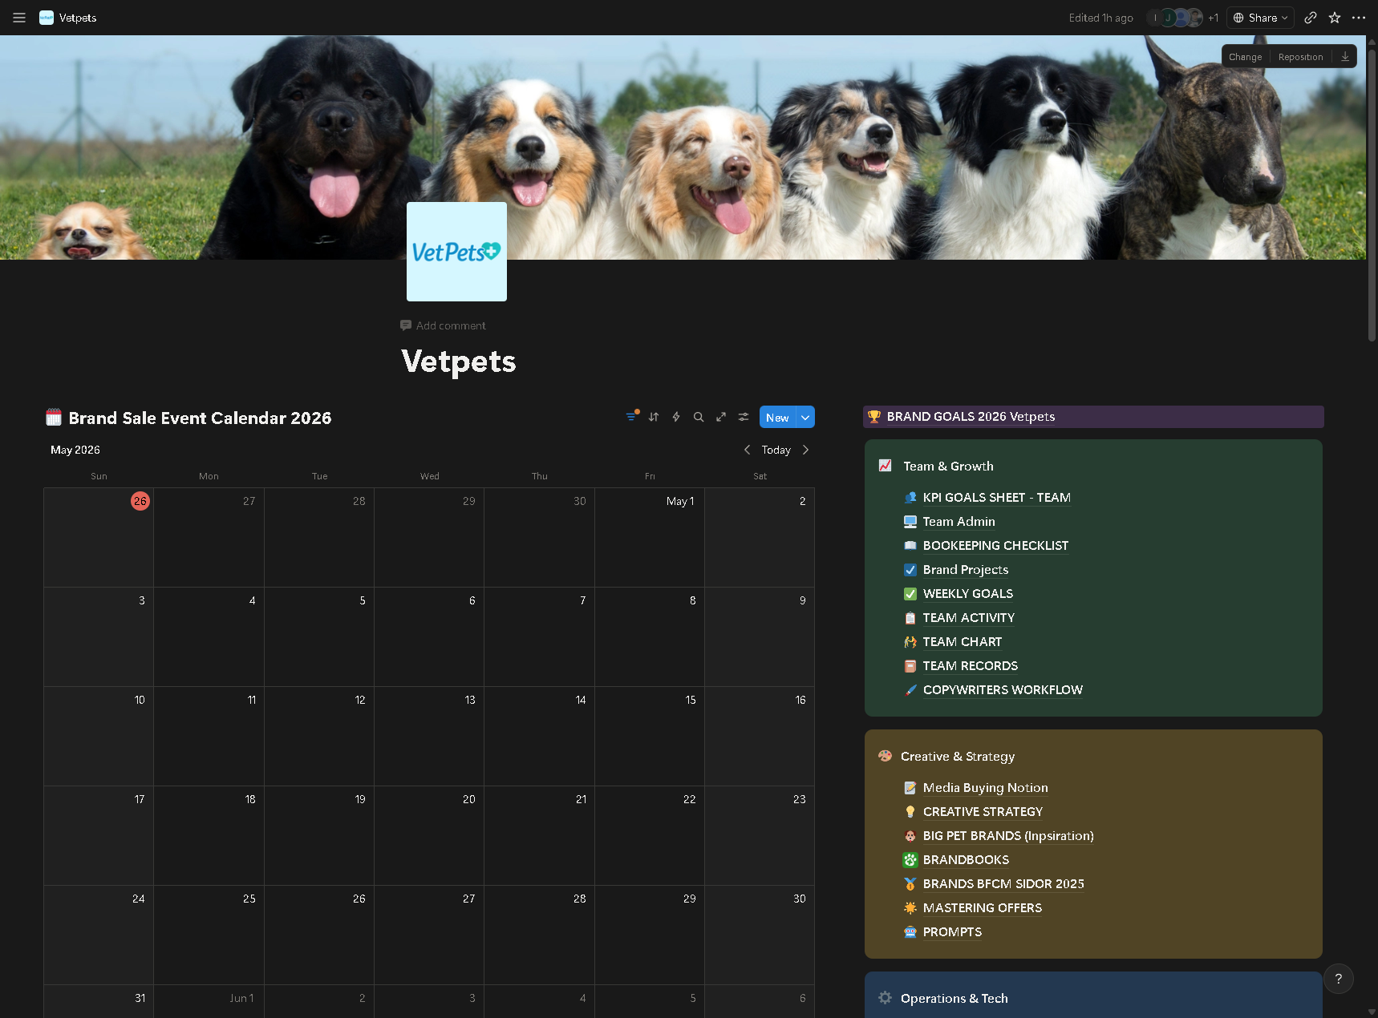Click the medal icon beside BRANDS BFCM SIDOR

point(910,884)
